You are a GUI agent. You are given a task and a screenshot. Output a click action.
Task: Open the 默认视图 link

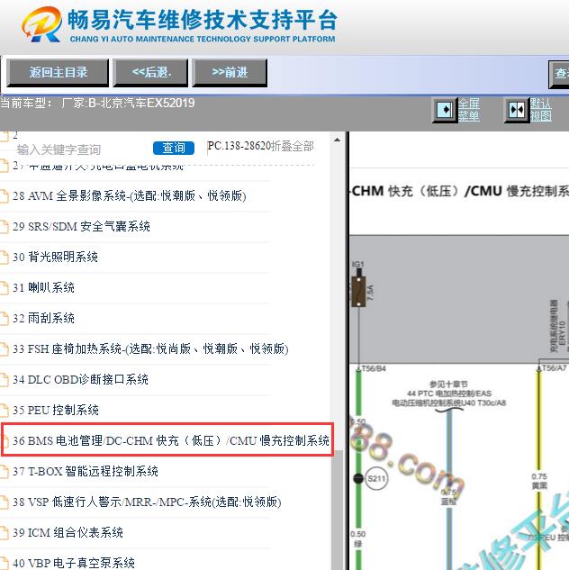(541, 110)
